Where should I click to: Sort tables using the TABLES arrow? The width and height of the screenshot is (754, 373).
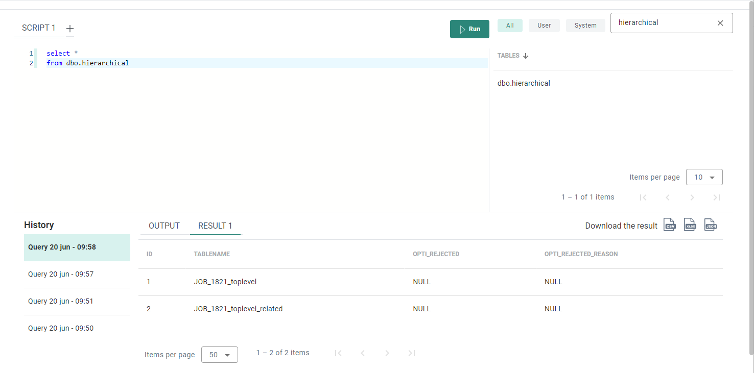tap(526, 56)
